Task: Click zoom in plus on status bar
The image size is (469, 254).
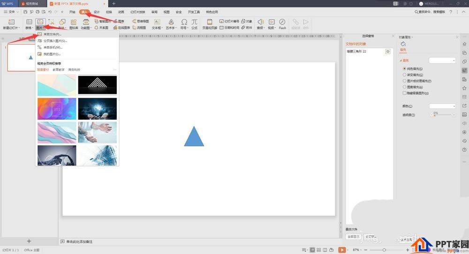Action: point(408,250)
